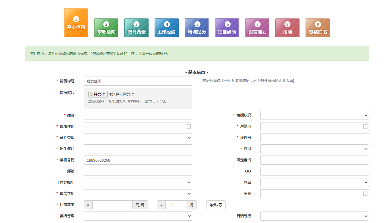Open the 基本信息 step tab

[x=76, y=23]
